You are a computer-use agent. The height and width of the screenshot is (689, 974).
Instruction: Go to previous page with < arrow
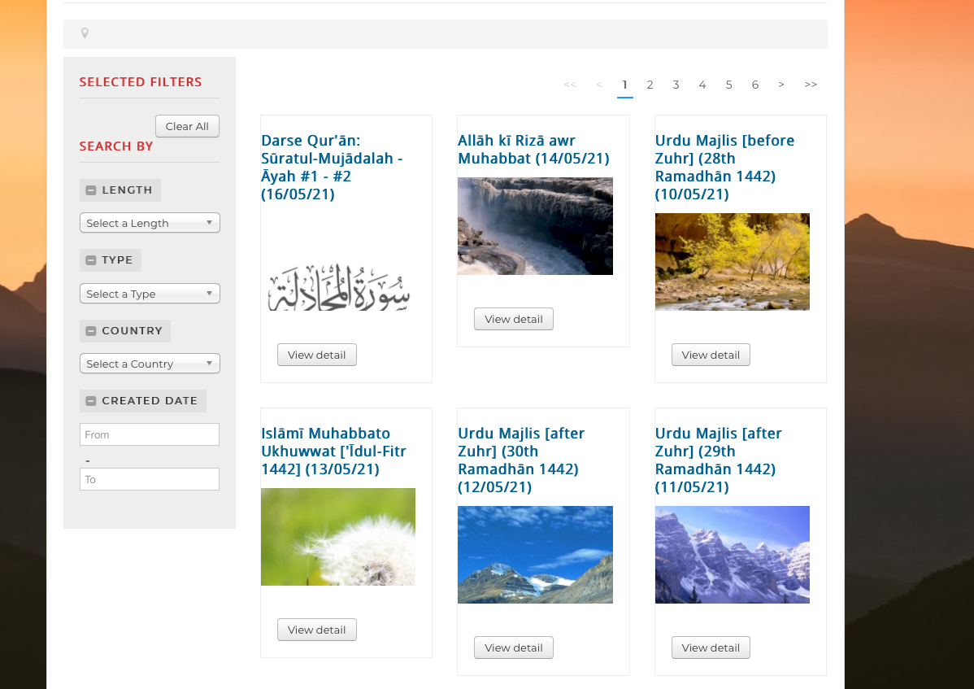599,85
